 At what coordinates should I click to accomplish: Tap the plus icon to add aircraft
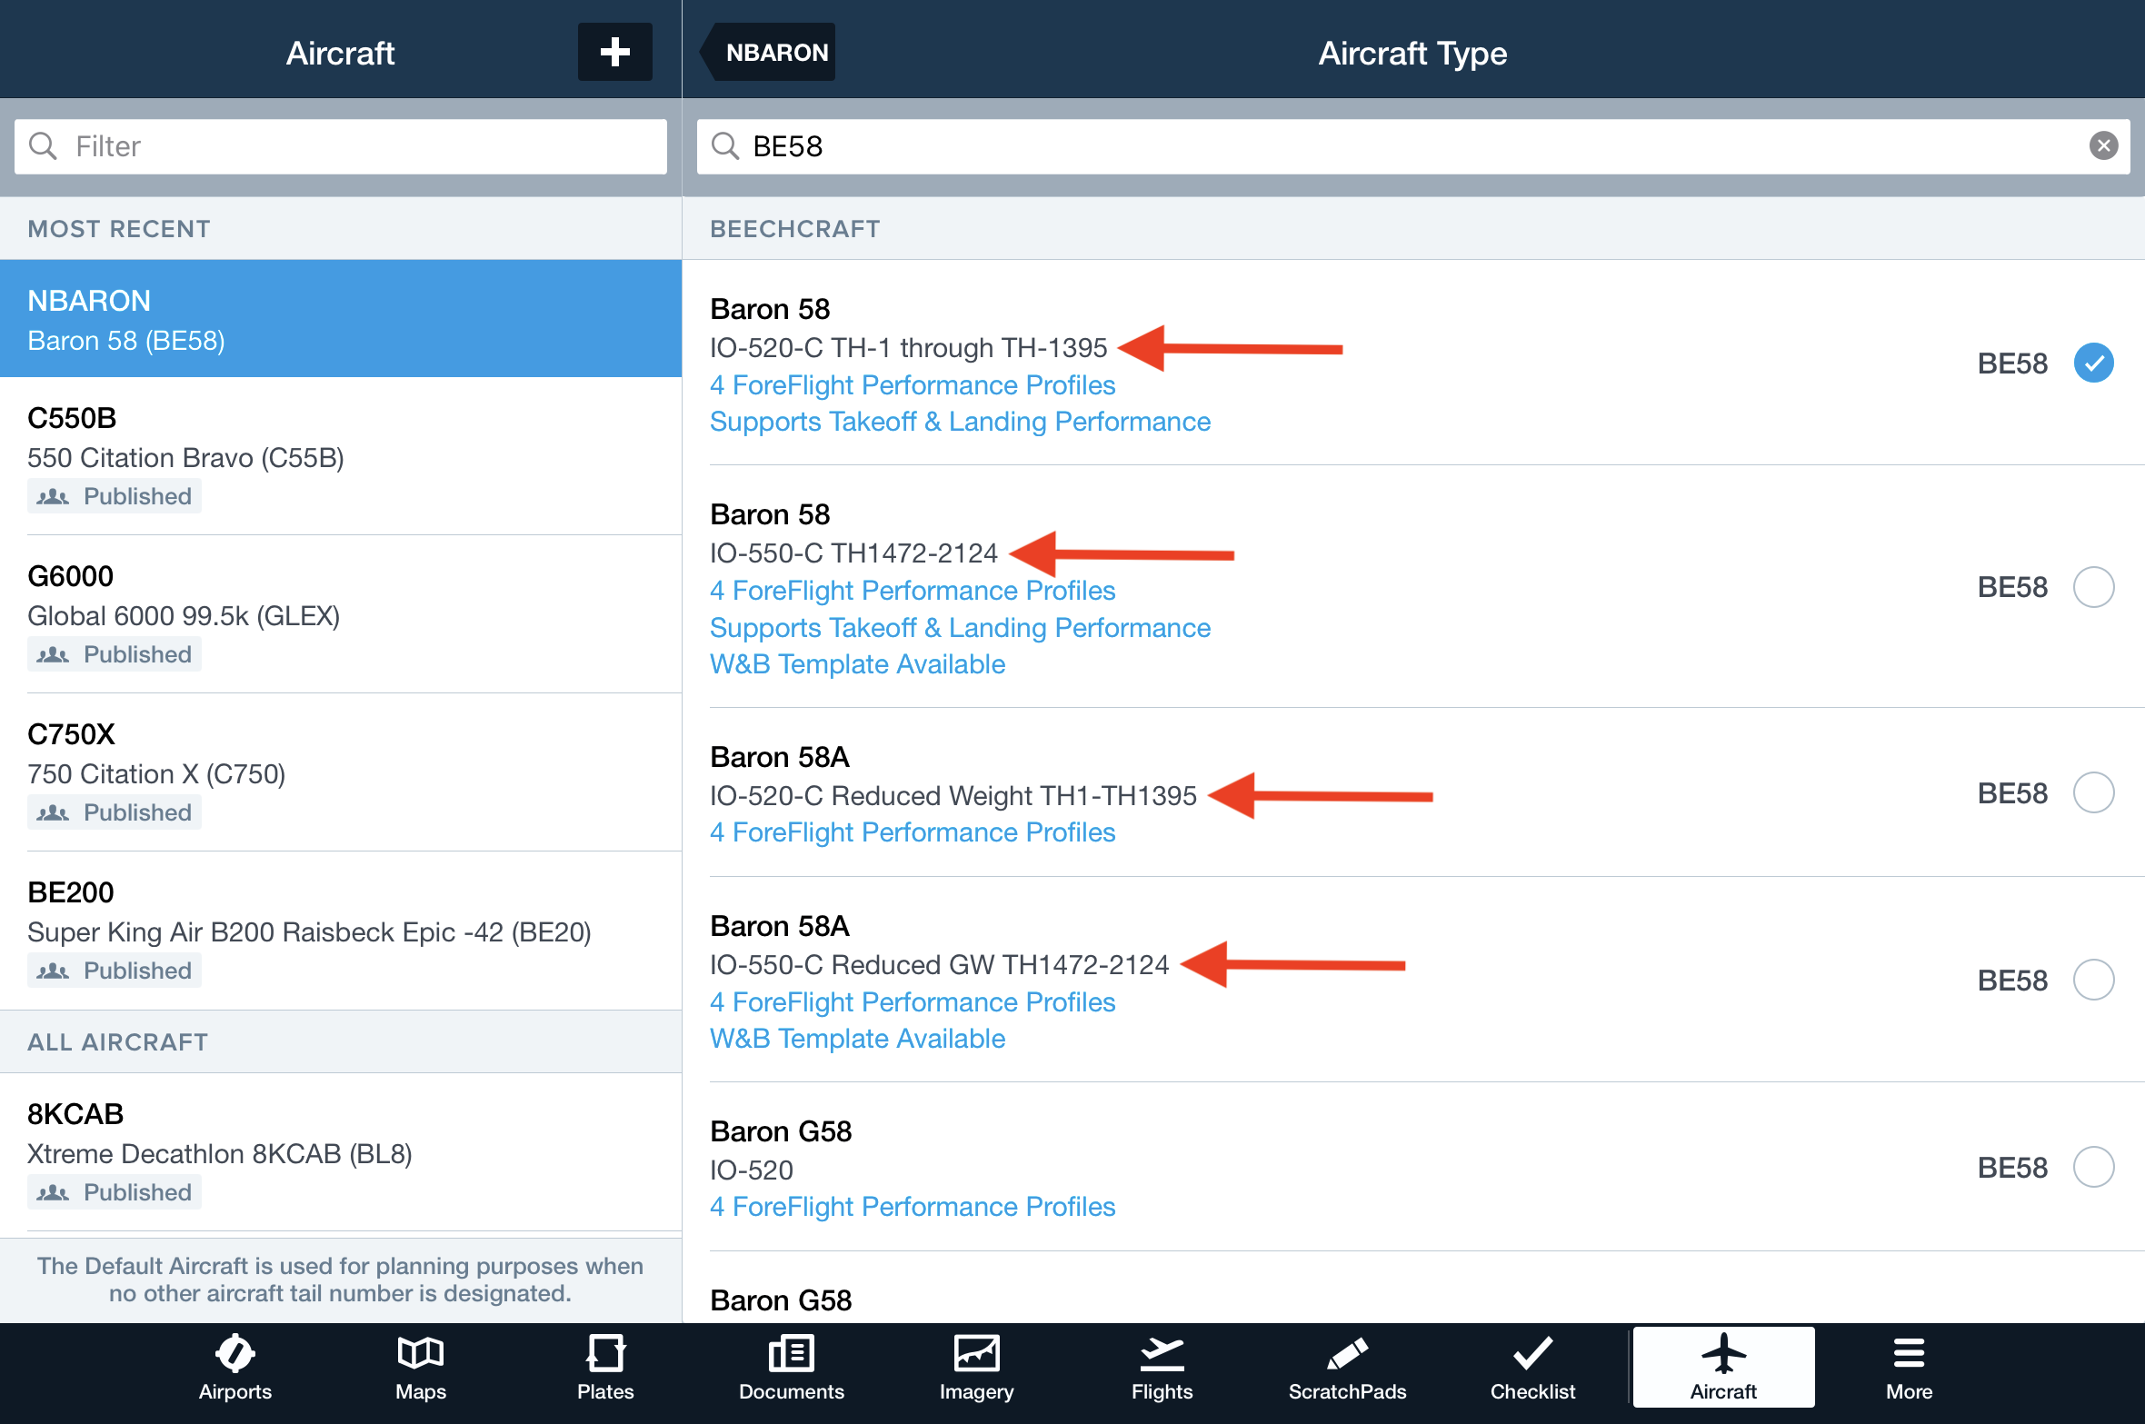click(x=614, y=52)
